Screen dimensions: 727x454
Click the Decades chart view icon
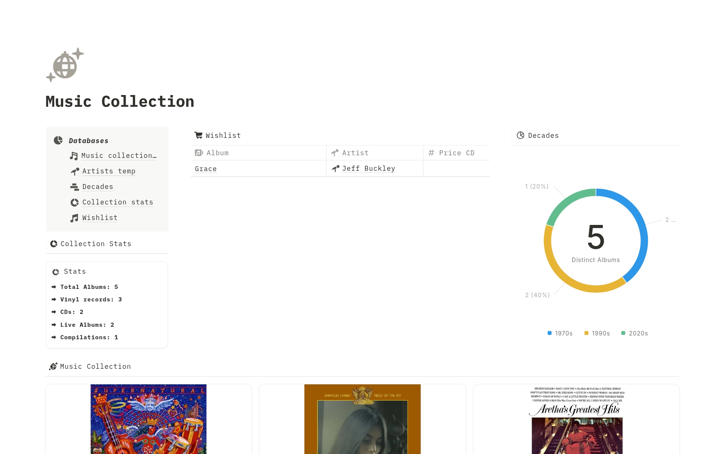coord(521,135)
